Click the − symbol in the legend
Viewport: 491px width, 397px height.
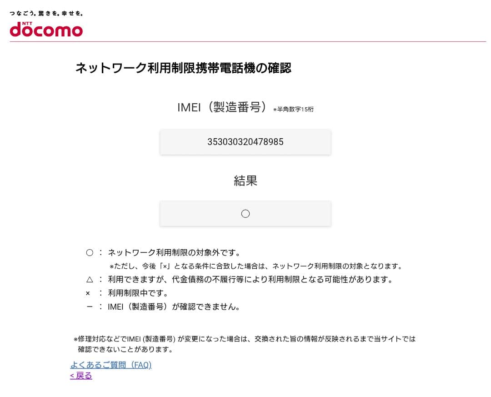tap(88, 307)
